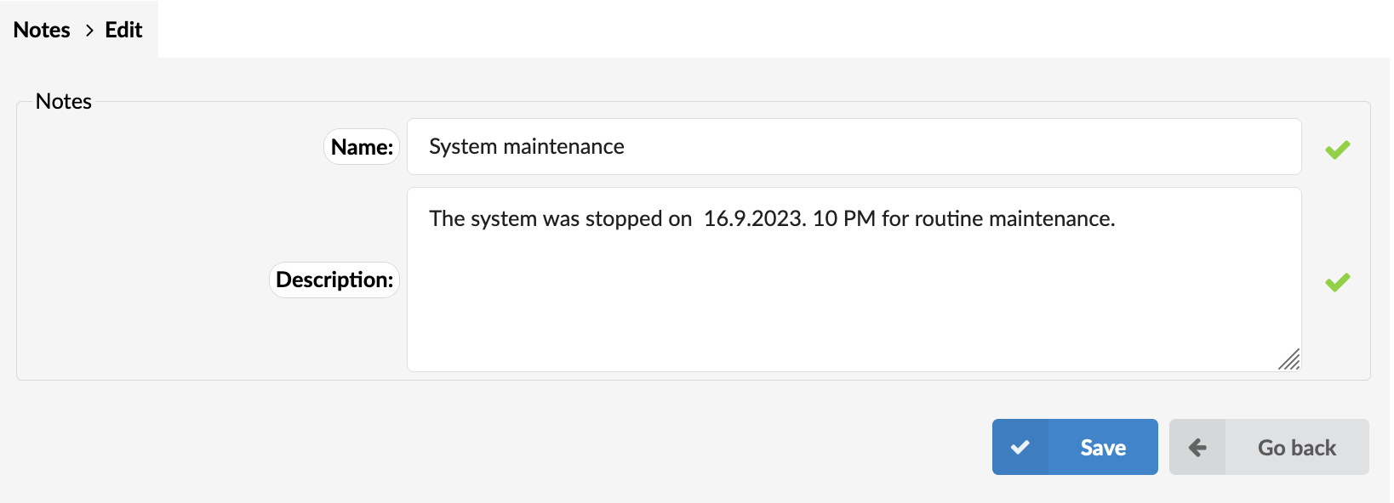Click the white checkmark icon on Save
The height and width of the screenshot is (503, 1394).
(x=1020, y=447)
